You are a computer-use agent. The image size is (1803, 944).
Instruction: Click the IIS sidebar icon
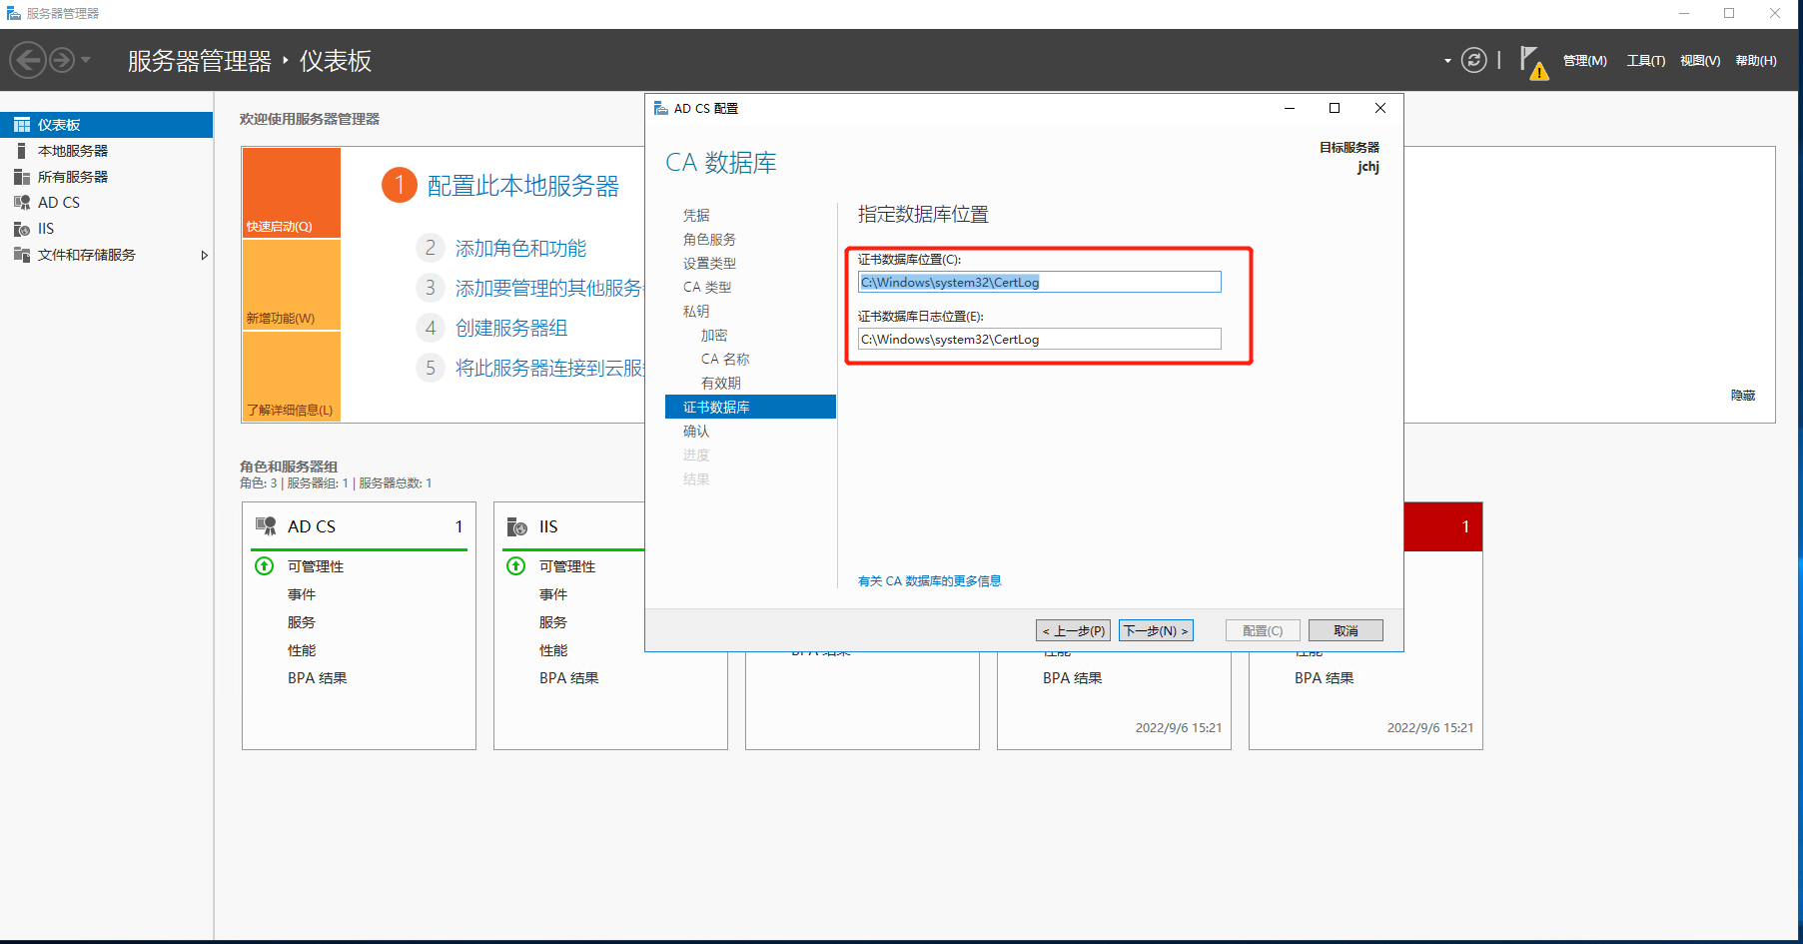(x=21, y=229)
